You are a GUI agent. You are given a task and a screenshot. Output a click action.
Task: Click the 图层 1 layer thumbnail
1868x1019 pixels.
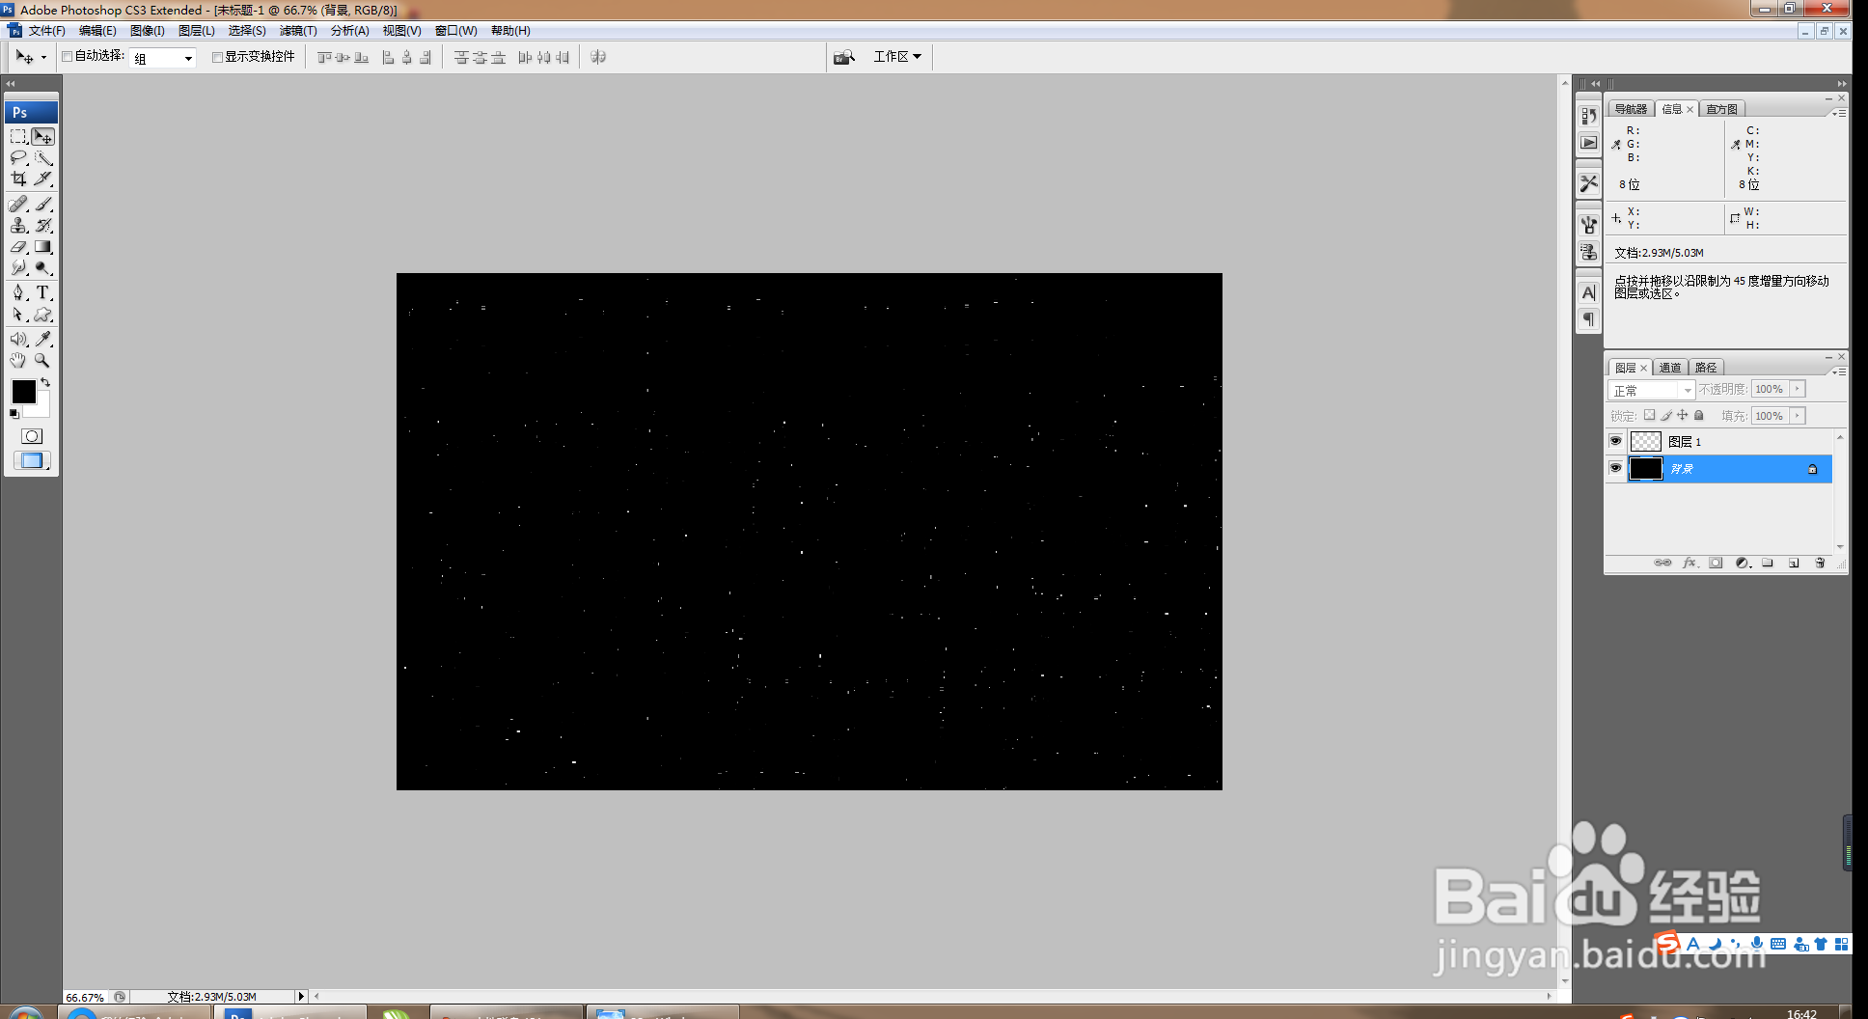click(x=1646, y=441)
